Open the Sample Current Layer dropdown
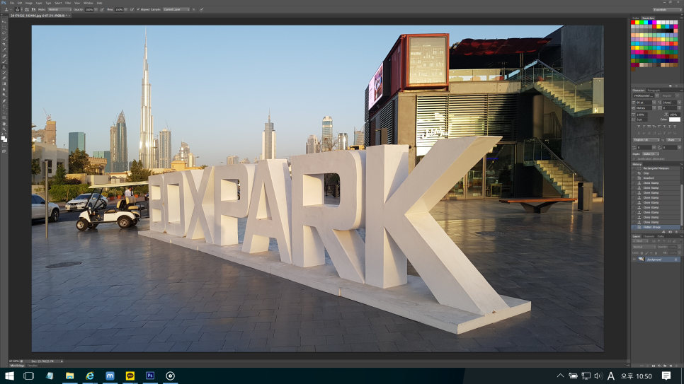 tap(176, 10)
